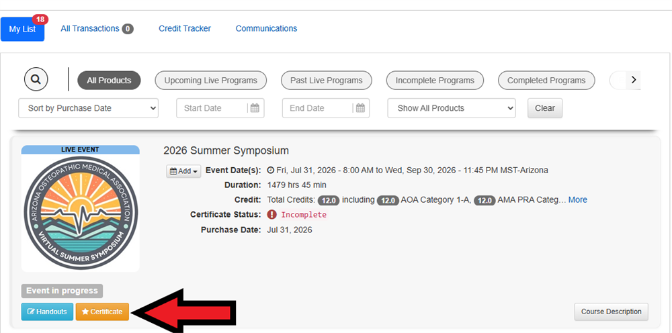672x333 pixels.
Task: Switch to the My List tab
Action: pos(22,30)
